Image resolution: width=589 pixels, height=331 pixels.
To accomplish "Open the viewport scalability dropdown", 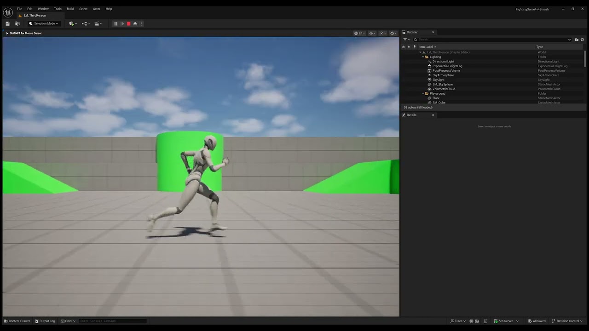I will click(x=383, y=33).
